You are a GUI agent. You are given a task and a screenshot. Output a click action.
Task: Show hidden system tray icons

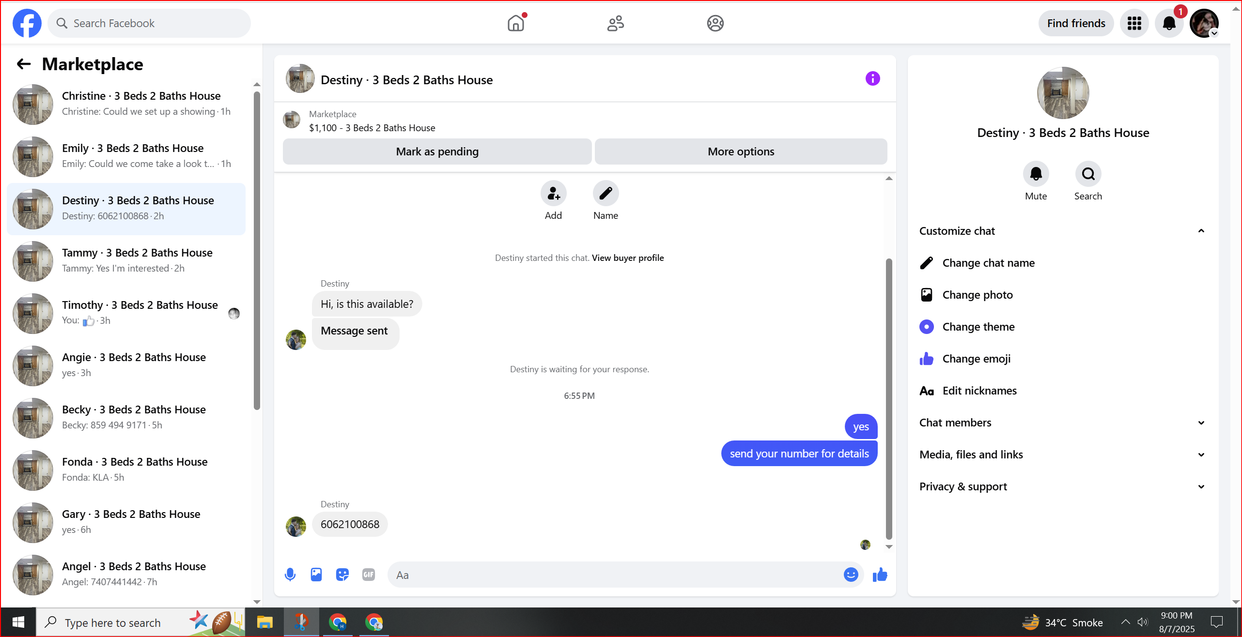pyautogui.click(x=1125, y=622)
